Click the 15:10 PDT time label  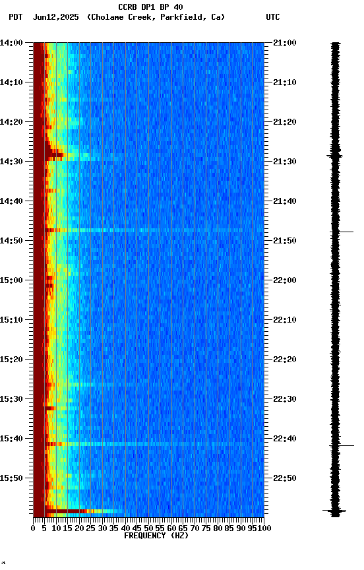coord(11,320)
